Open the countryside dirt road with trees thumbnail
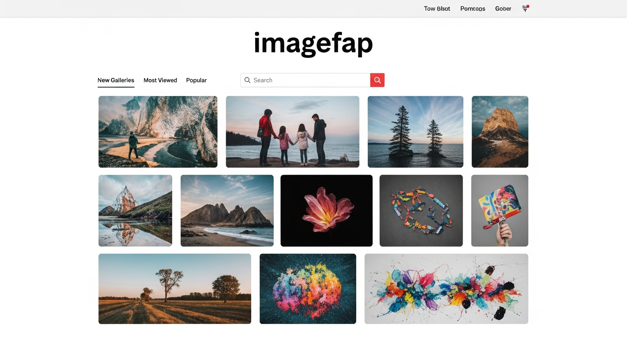Screen dimensions: 627x342 [x=174, y=289]
